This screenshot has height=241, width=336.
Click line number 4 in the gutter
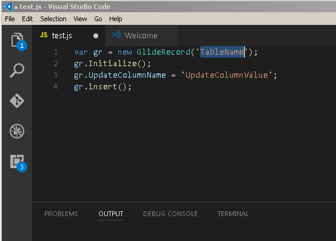pos(56,87)
